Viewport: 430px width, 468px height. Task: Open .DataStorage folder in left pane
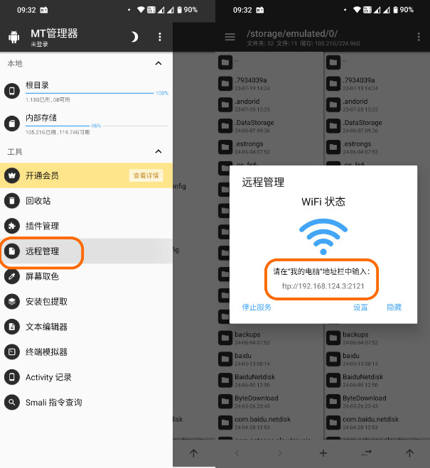coord(269,126)
